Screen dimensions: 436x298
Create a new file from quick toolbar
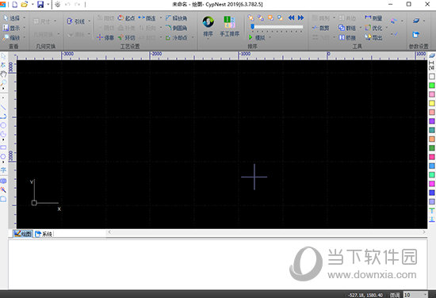15,4
